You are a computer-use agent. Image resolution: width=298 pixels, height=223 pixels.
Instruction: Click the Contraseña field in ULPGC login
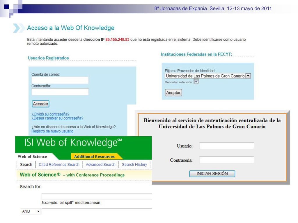point(226,160)
